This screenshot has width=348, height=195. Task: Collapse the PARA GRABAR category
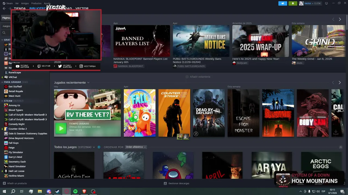(2, 82)
